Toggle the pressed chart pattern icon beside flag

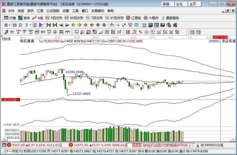(x=35, y=25)
